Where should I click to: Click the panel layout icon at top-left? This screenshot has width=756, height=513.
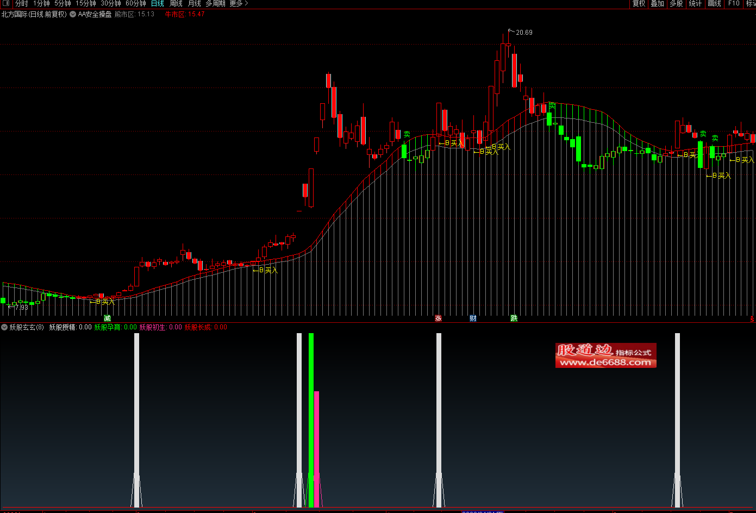pyautogui.click(x=6, y=3)
